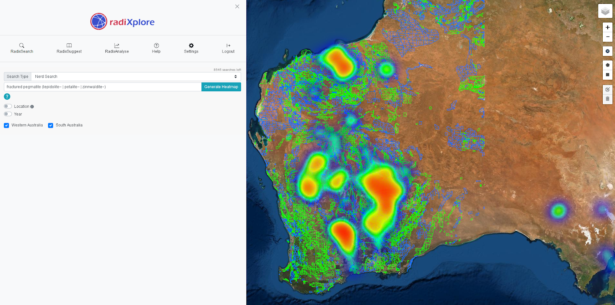Zoom in on the map
Viewport: 615px width, 305px height.
tap(607, 27)
